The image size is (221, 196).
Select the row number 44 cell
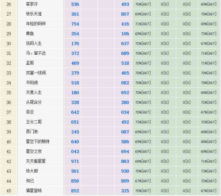(9, 181)
